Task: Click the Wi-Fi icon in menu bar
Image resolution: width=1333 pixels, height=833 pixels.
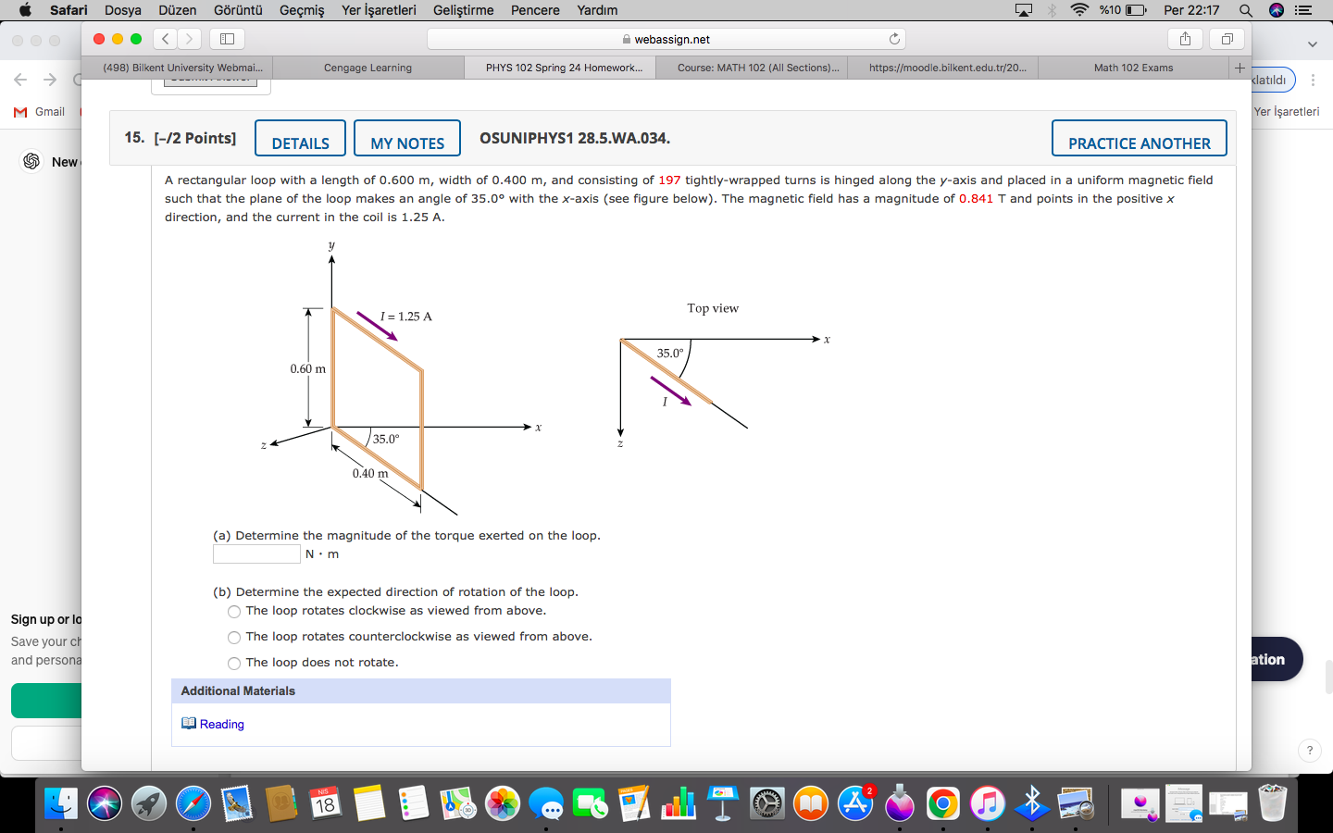Action: (x=1081, y=10)
